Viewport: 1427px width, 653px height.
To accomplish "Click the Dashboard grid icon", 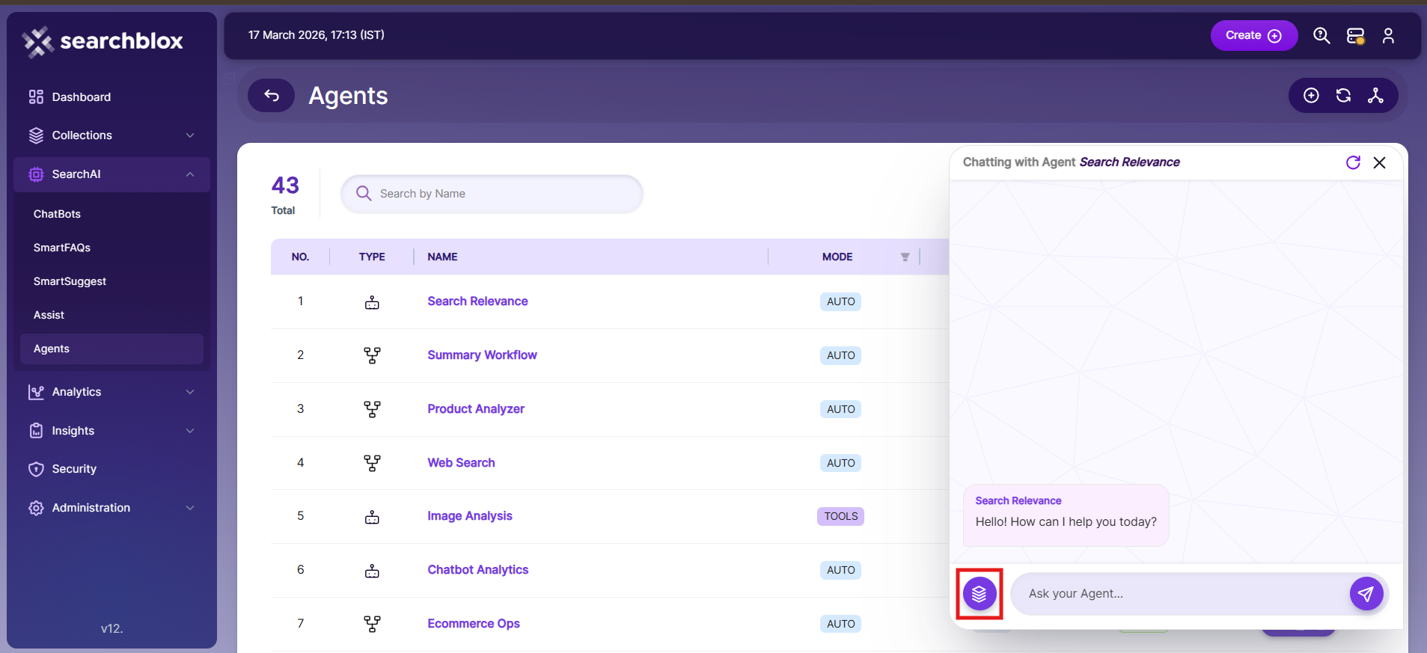I will pos(36,97).
